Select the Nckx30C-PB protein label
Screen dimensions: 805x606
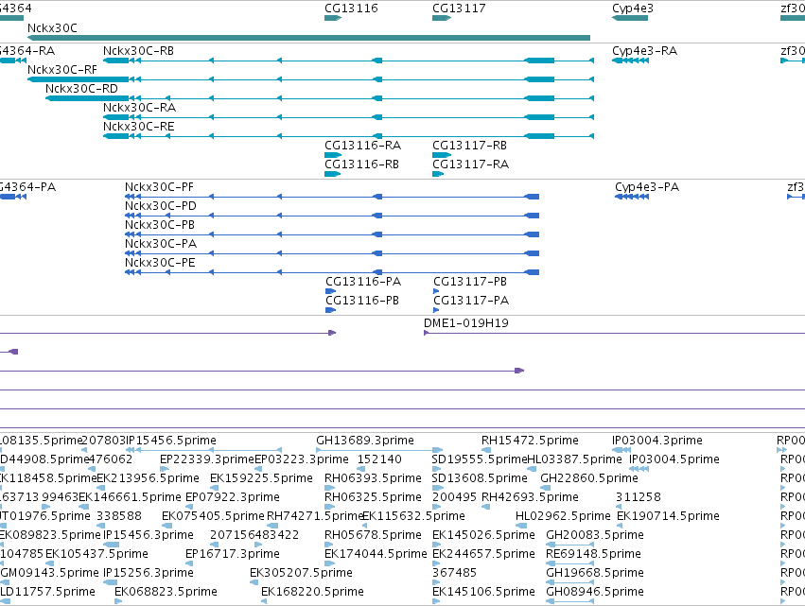coord(160,225)
